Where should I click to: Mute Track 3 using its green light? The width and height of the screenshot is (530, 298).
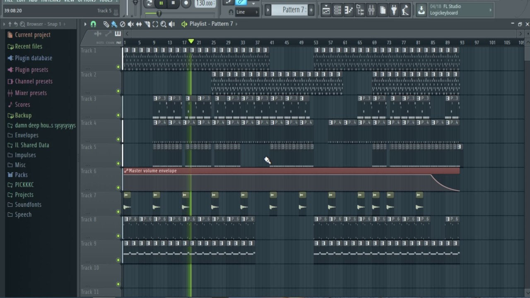click(x=118, y=115)
